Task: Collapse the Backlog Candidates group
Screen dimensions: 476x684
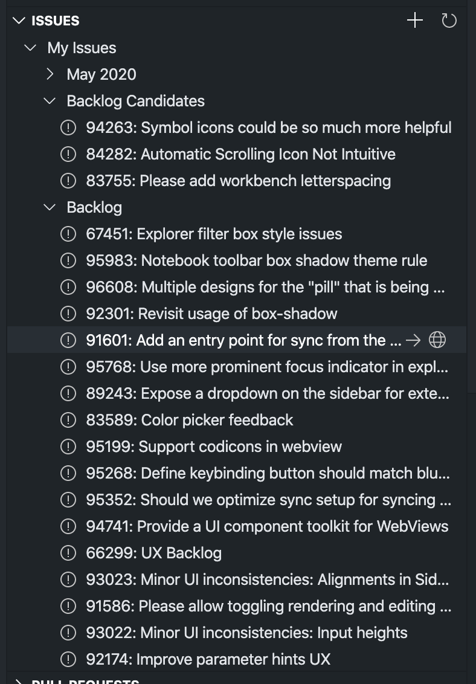Action: (x=49, y=101)
